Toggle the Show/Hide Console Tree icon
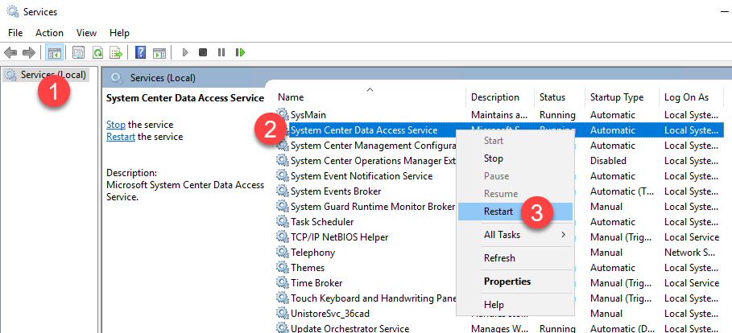Viewport: 732px width, 333px height. coord(54,52)
